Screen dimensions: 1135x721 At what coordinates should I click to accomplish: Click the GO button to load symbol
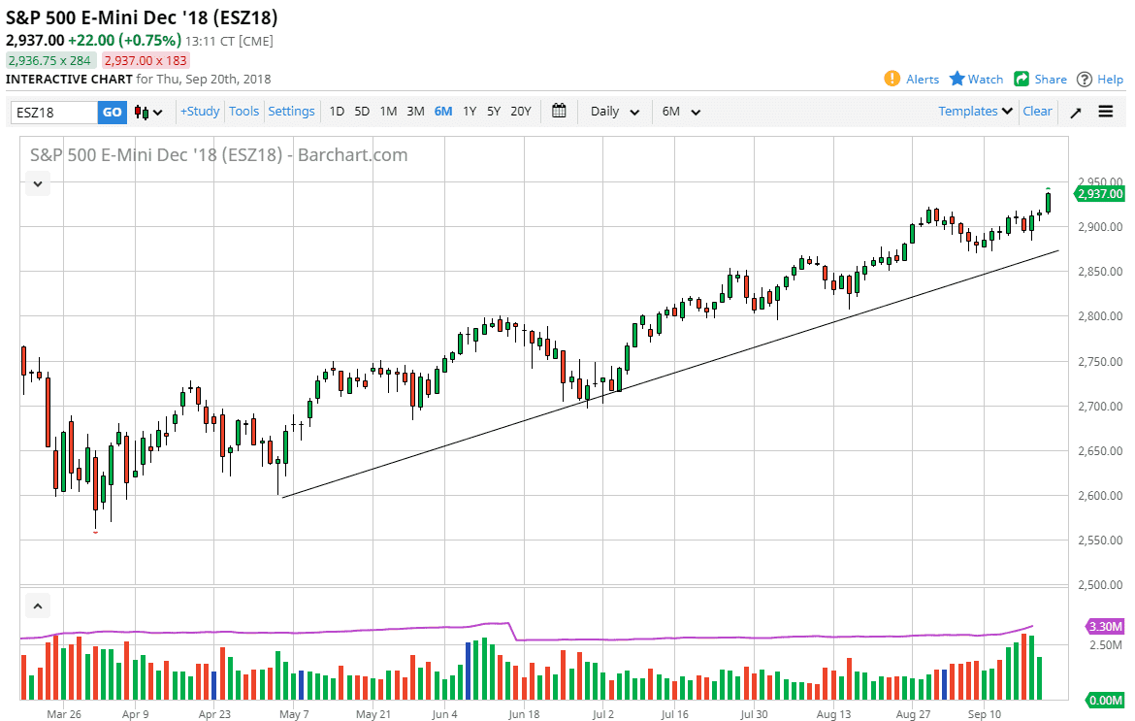tap(112, 111)
